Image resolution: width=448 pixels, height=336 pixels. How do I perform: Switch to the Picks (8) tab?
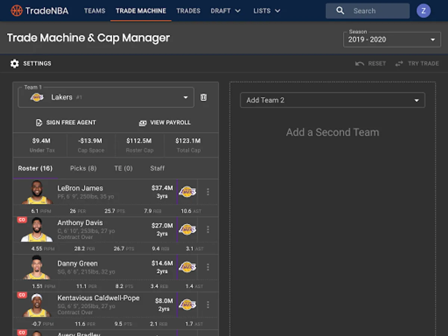83,168
